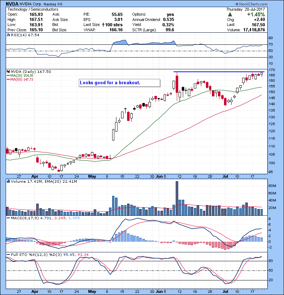
Task: Click the Prev Close value 165.10
Action: click(x=36, y=30)
